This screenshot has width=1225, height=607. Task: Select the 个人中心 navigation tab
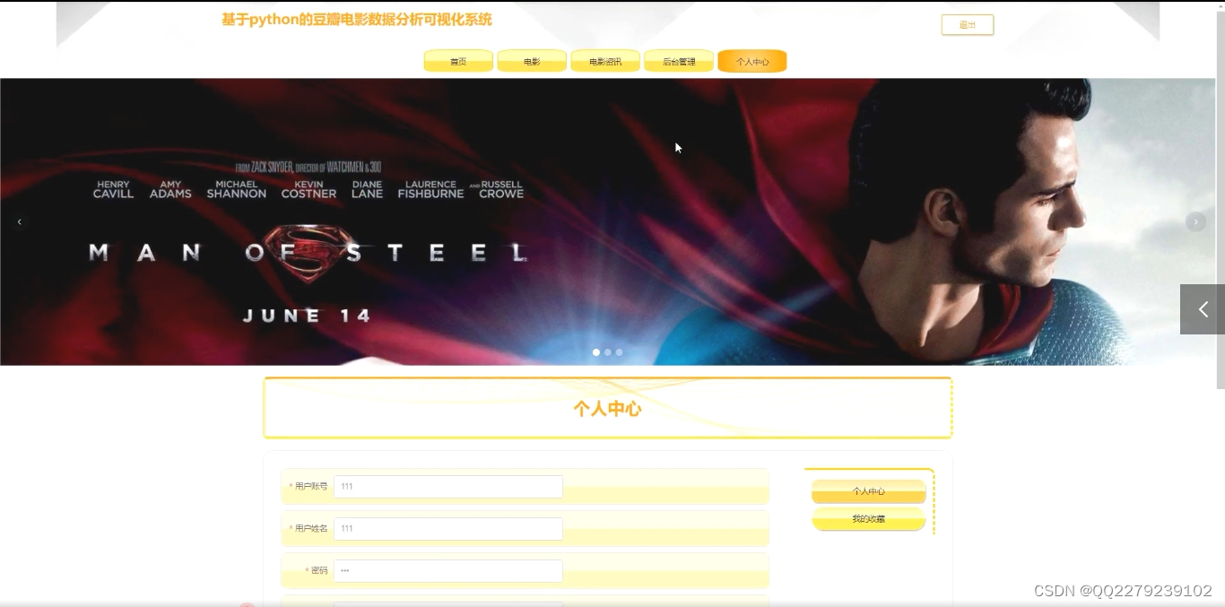(752, 61)
